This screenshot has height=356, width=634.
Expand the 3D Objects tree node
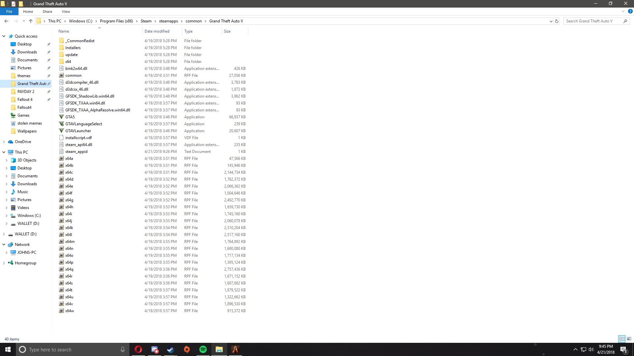(x=6, y=160)
